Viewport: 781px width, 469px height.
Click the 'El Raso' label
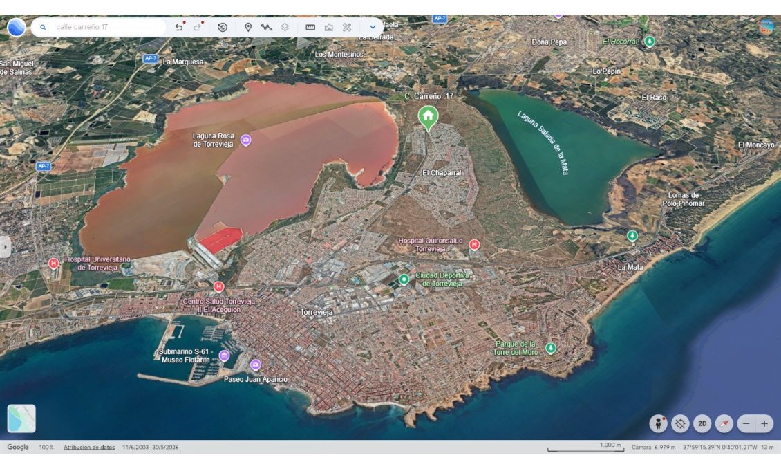pyautogui.click(x=654, y=98)
